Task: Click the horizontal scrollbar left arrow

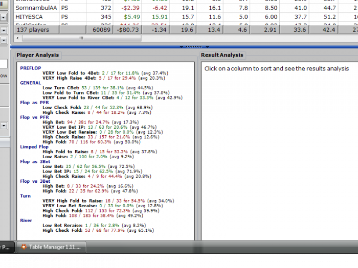Action: (x=17, y=38)
